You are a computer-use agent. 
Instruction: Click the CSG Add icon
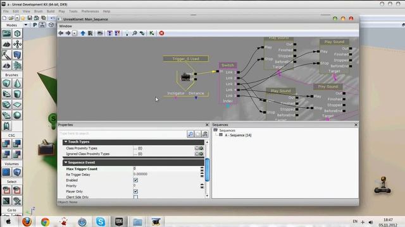[6, 144]
